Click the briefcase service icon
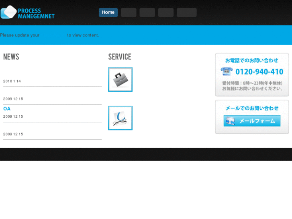Viewport: 292px width, 219px height. [x=120, y=80]
